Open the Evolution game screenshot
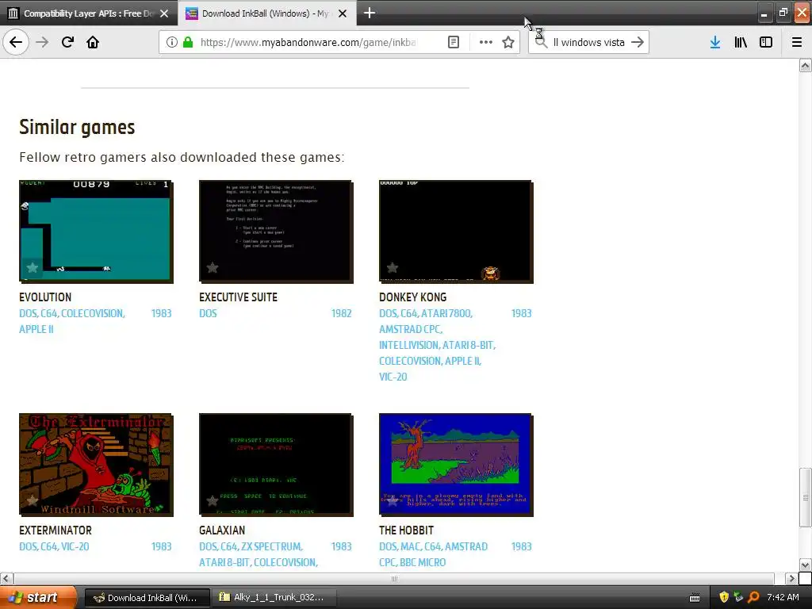This screenshot has width=812, height=609. coord(96,231)
